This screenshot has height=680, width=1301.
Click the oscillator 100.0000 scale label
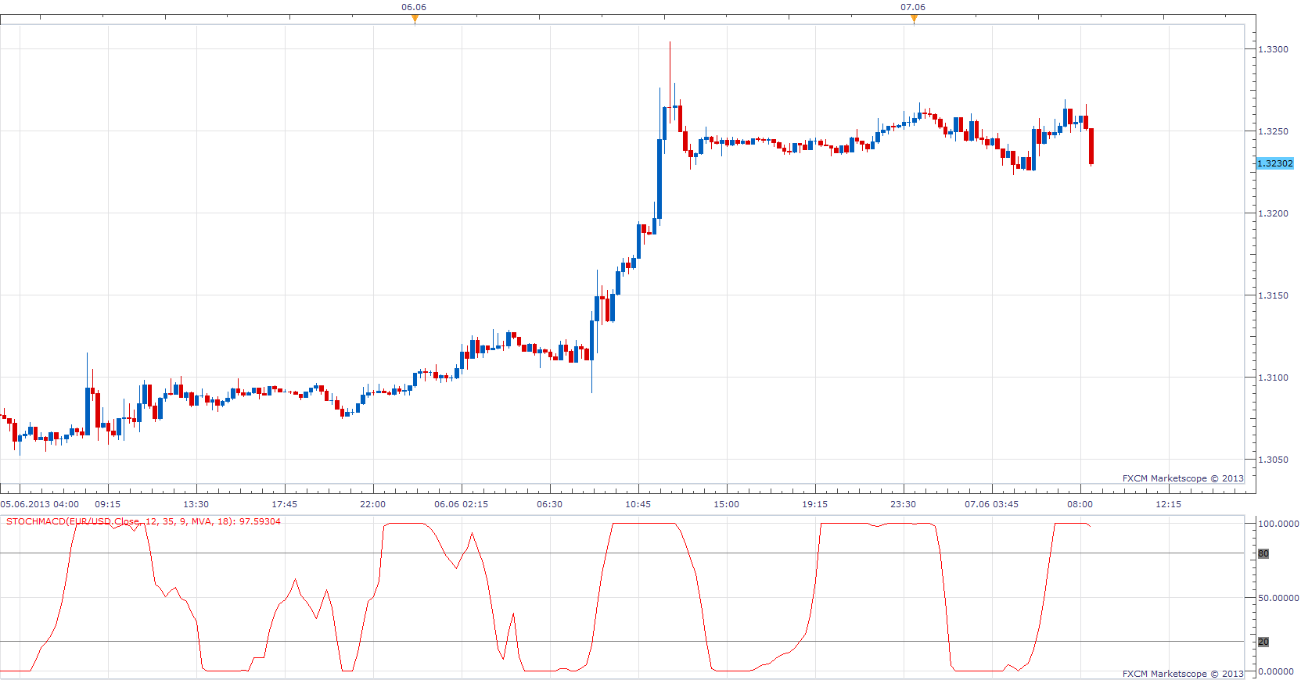[x=1278, y=524]
